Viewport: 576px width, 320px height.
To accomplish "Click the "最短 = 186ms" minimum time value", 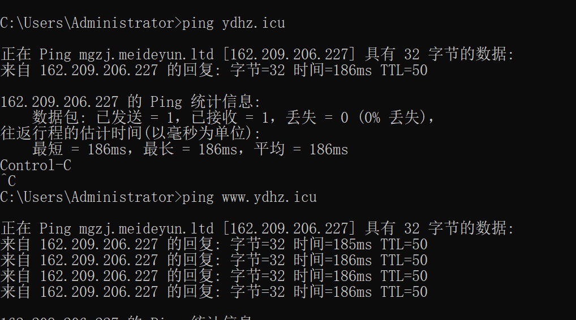I will click(76, 150).
